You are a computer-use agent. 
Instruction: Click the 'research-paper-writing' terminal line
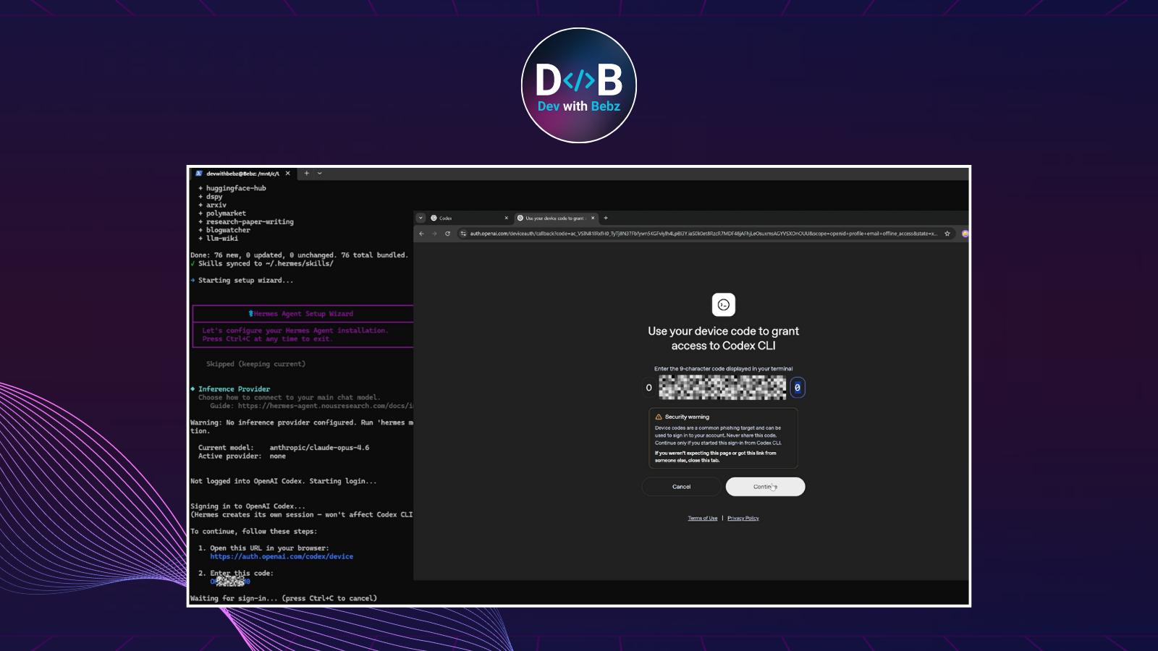pyautogui.click(x=250, y=222)
